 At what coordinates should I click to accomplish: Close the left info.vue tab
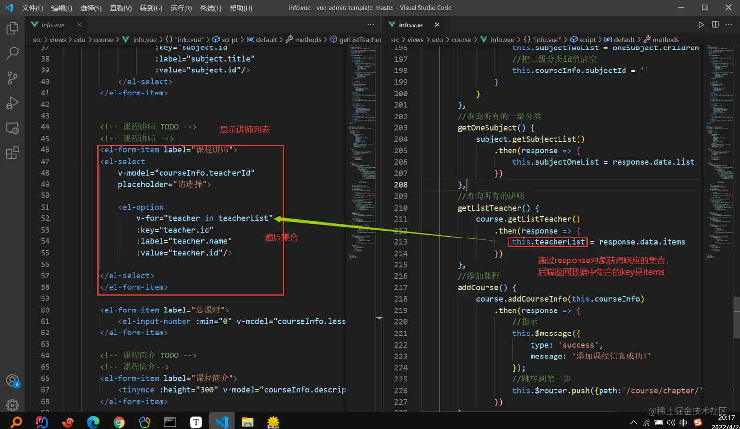coord(79,24)
